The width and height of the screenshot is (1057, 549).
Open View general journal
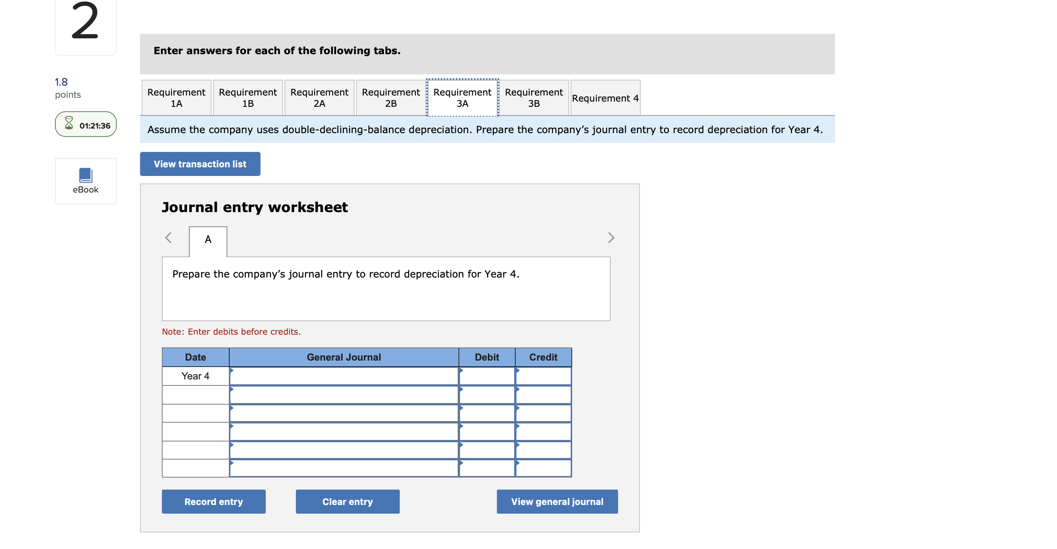tap(557, 502)
